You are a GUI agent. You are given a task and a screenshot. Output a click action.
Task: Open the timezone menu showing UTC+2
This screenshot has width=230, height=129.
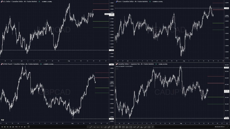coord(220,127)
